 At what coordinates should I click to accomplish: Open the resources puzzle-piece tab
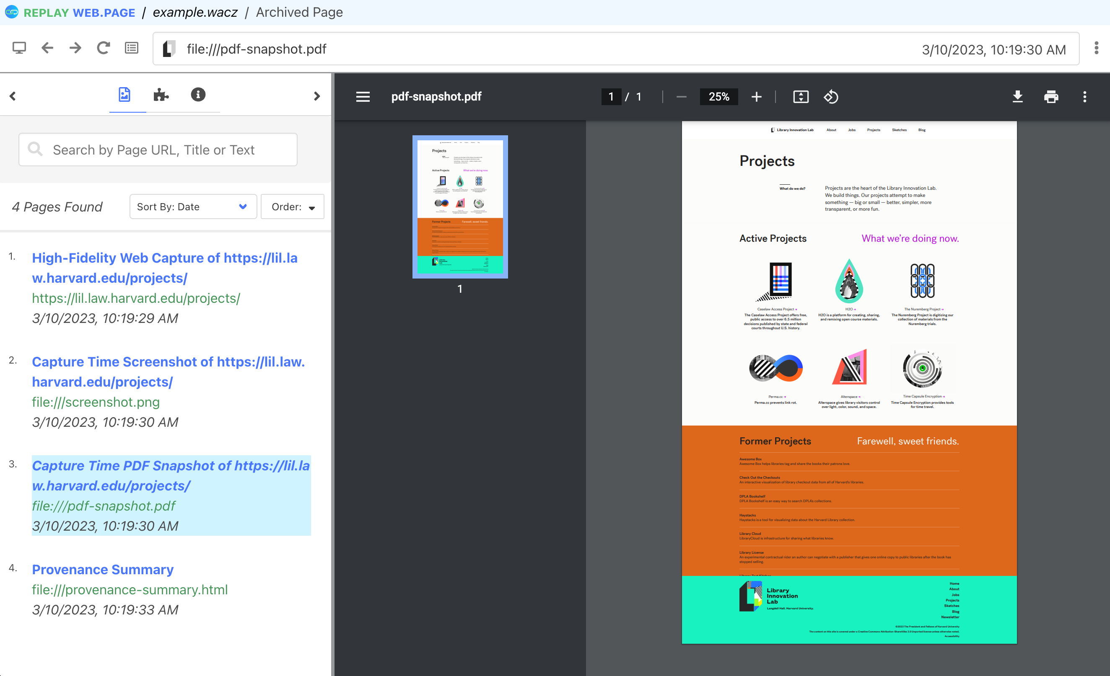click(x=161, y=95)
